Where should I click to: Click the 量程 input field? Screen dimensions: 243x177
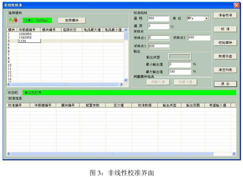[158, 18]
